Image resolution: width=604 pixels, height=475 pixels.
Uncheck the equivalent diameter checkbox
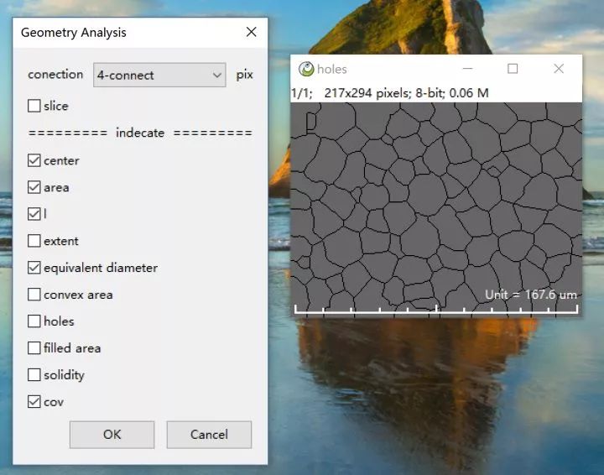34,268
